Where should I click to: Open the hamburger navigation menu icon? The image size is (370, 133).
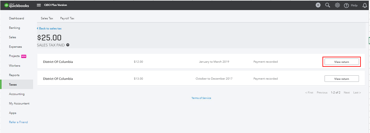(39, 5)
